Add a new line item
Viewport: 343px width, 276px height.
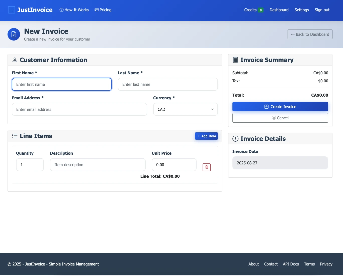(x=206, y=136)
